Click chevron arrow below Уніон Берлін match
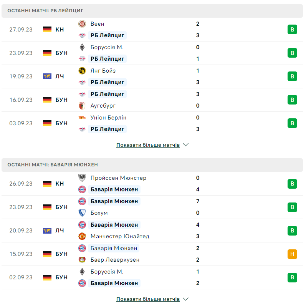 point(186,145)
